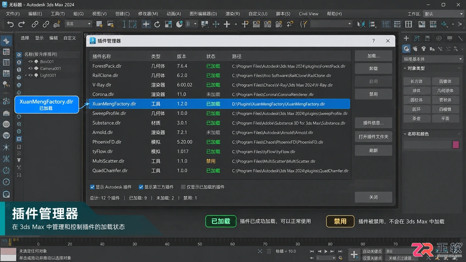Open the 修改器(M) menu
The width and height of the screenshot is (466, 262).
click(148, 14)
